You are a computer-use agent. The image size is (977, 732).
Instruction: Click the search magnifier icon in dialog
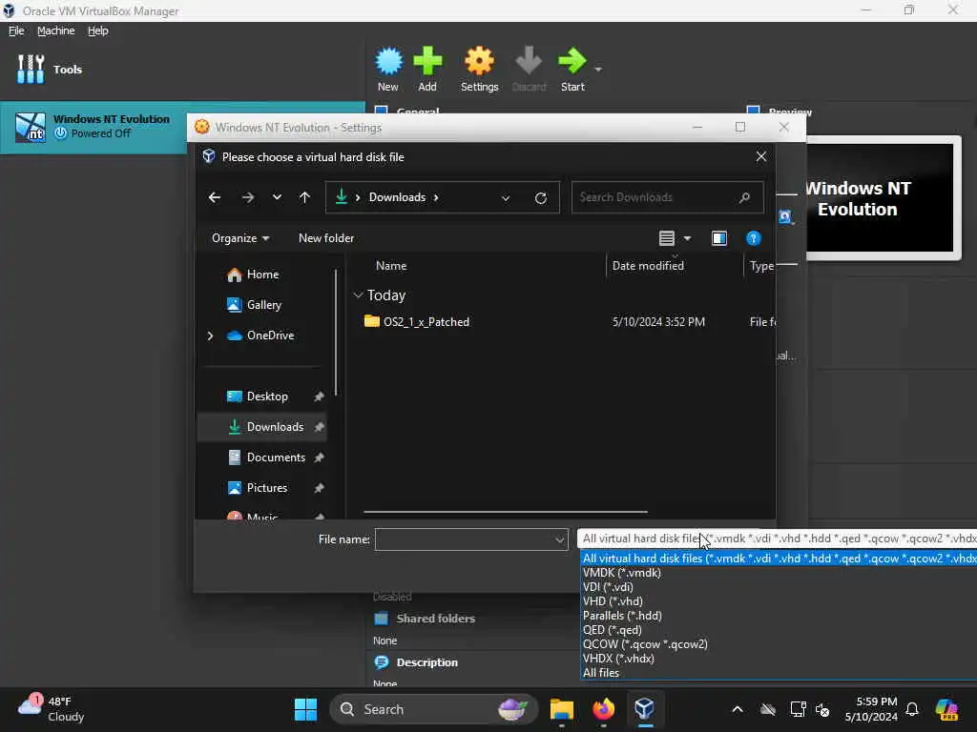[x=744, y=197]
